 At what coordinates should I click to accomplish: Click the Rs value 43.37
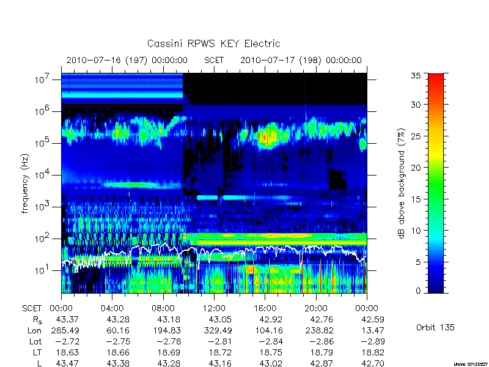click(67, 319)
